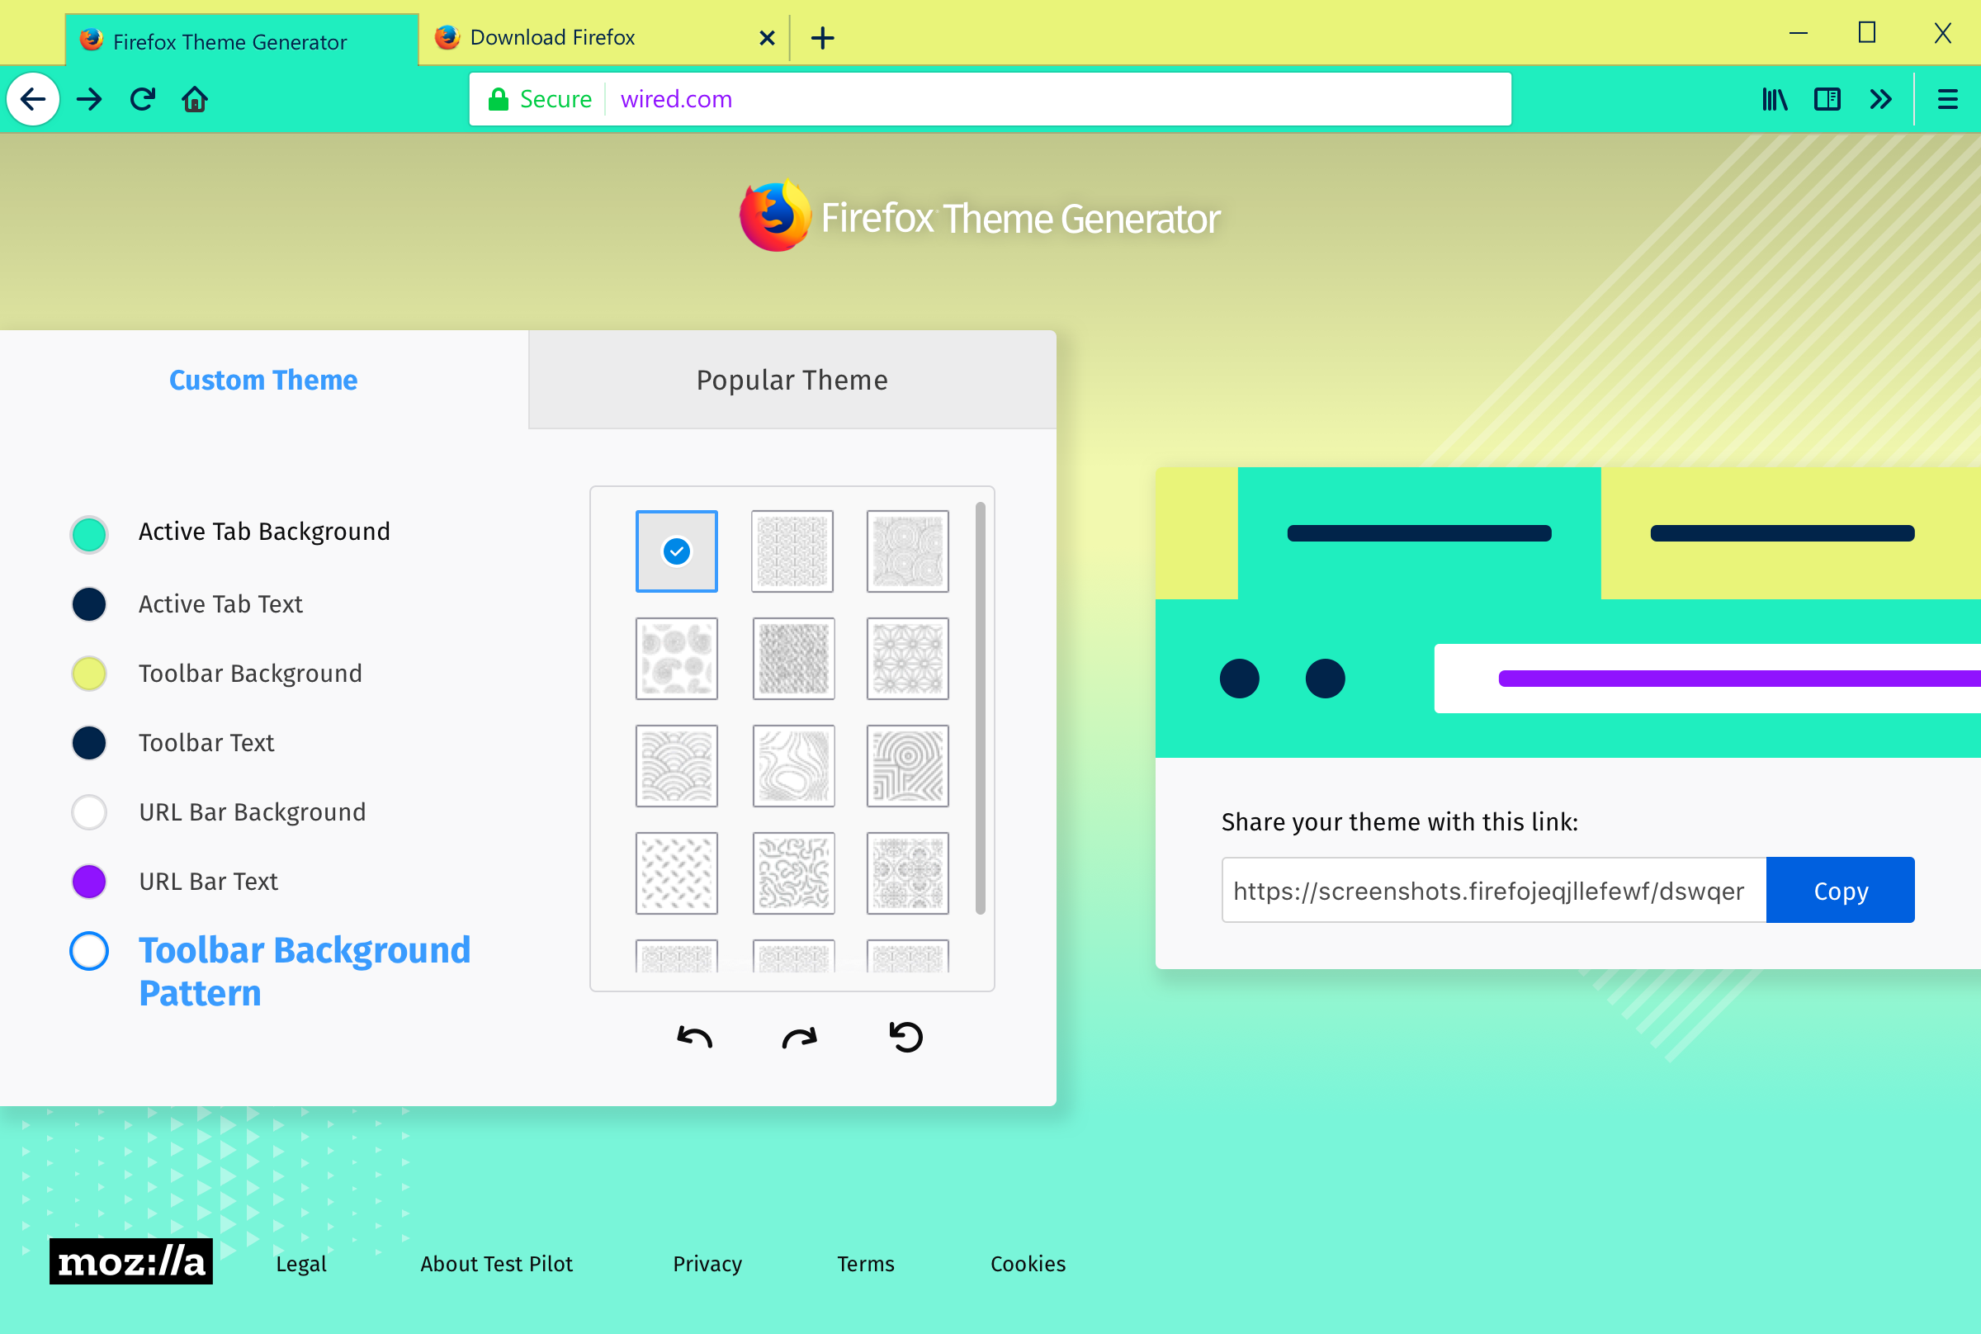Open the Privacy footer link
The width and height of the screenshot is (1981, 1334).
707,1263
